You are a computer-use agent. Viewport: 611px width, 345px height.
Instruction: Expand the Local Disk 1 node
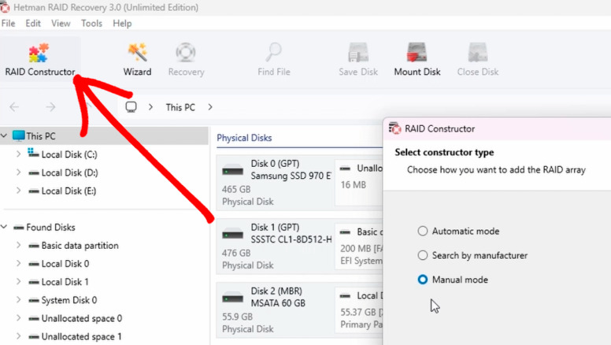coord(18,281)
